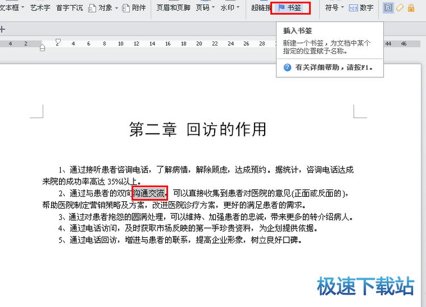Expand the 页码 page number dropdown arrow

pos(213,7)
